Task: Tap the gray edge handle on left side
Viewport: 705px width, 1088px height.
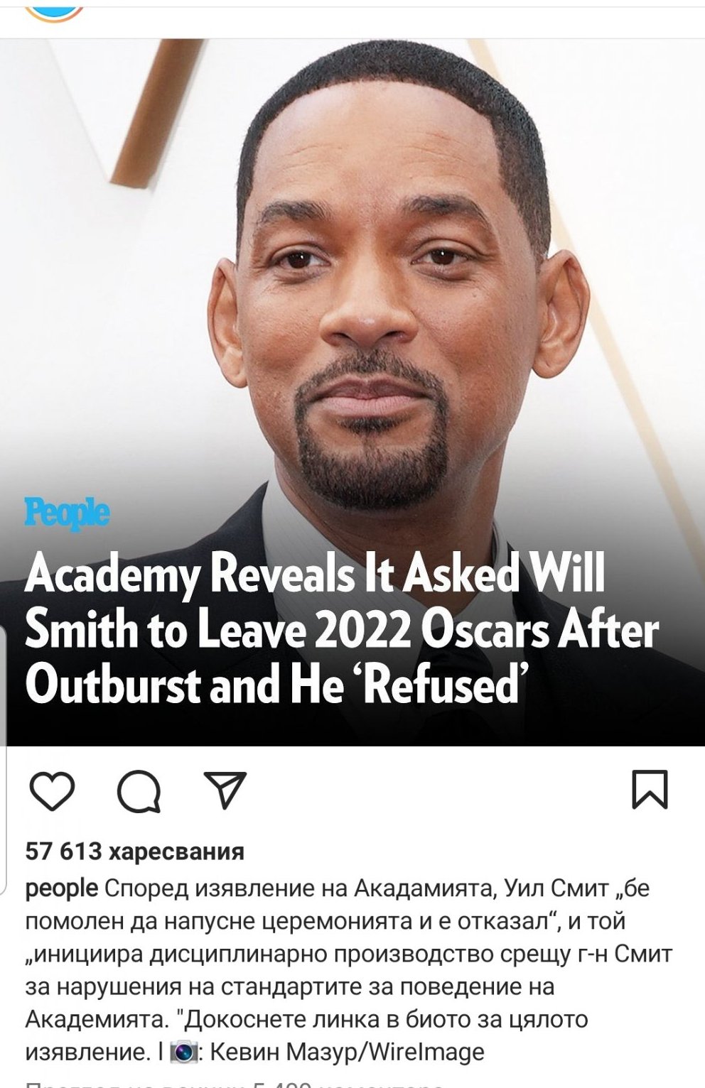Action: (4, 685)
